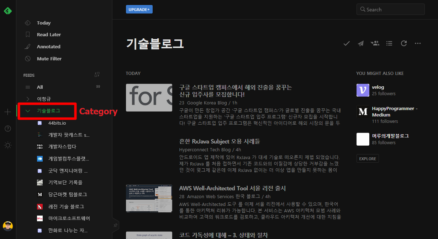Open the user profile avatar

pyautogui.click(x=8, y=226)
